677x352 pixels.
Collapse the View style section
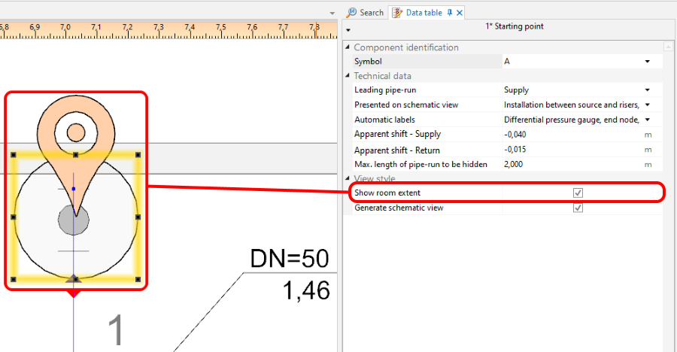pyautogui.click(x=348, y=179)
